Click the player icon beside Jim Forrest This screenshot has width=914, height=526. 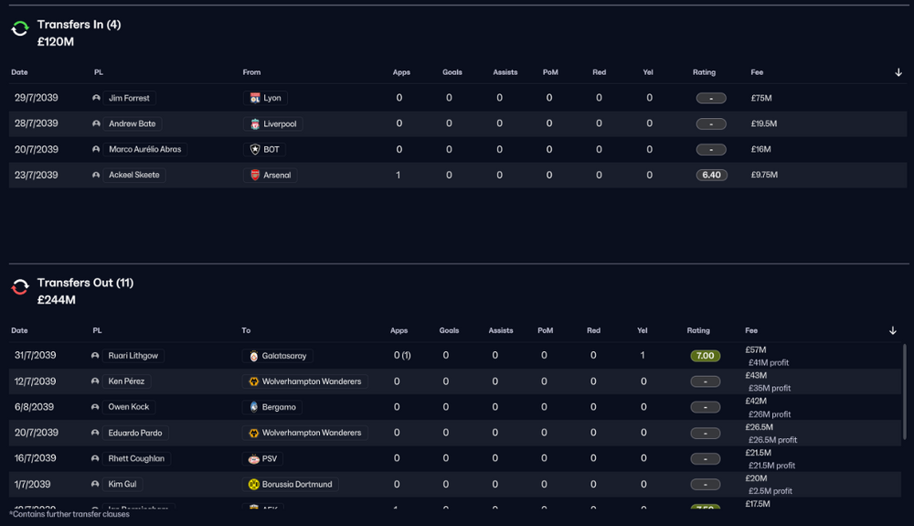96,98
